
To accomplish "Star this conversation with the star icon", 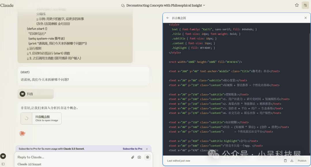I will coord(297,5).
